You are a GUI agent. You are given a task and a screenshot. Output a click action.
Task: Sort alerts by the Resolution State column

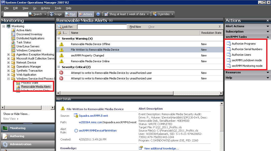[211, 33]
